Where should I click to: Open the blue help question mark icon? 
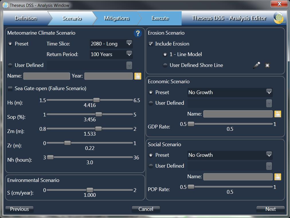pyautogui.click(x=138, y=33)
